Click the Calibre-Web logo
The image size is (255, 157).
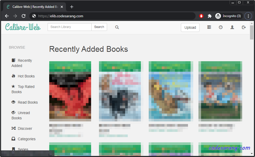[23, 27]
